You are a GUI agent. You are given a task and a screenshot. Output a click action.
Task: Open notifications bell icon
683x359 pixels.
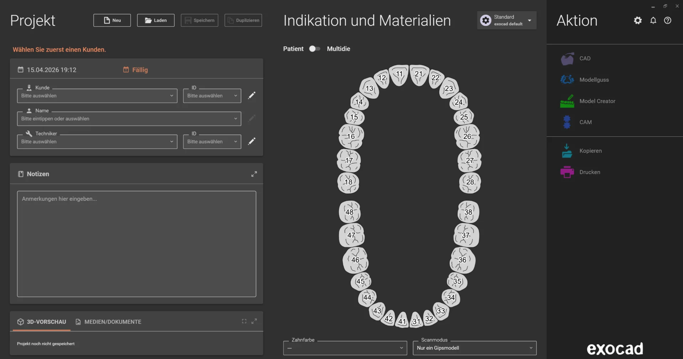653,21
